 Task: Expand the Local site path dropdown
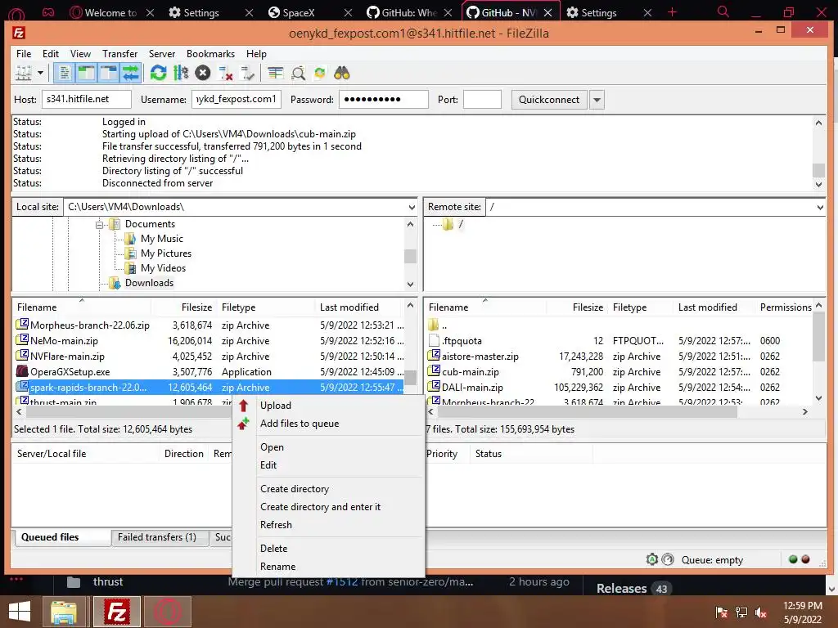412,207
